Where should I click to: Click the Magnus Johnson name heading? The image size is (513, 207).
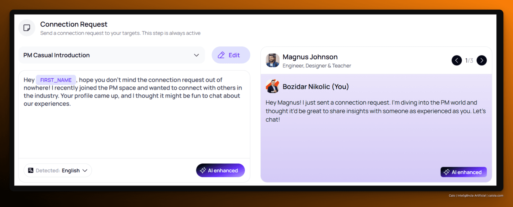310,57
